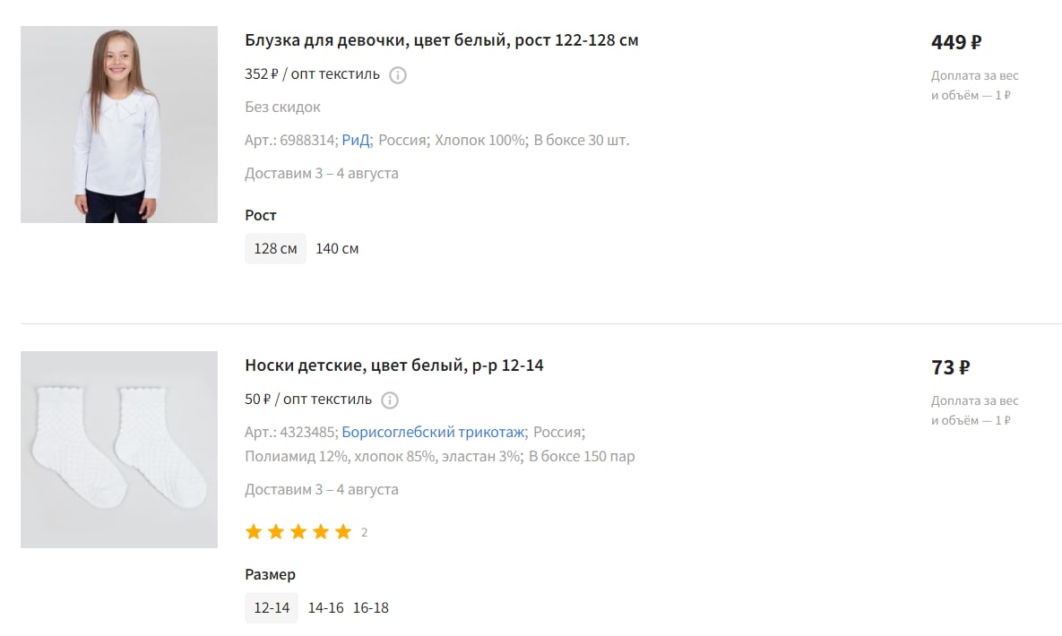Click the 73 ₽ socks price
This screenshot has height=636, width=1062.
point(951,367)
